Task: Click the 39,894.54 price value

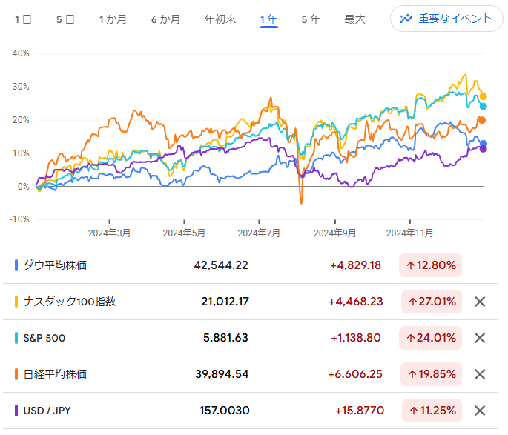Action: pyautogui.click(x=222, y=374)
